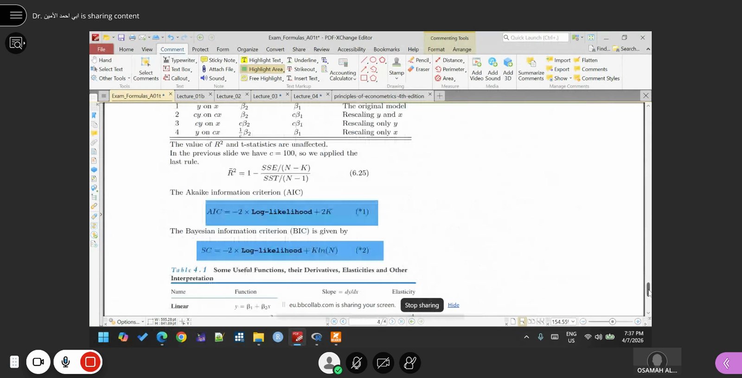This screenshot has height=378, width=742.
Task: Toggle the muted audio button at bottom center
Action: coord(356,363)
